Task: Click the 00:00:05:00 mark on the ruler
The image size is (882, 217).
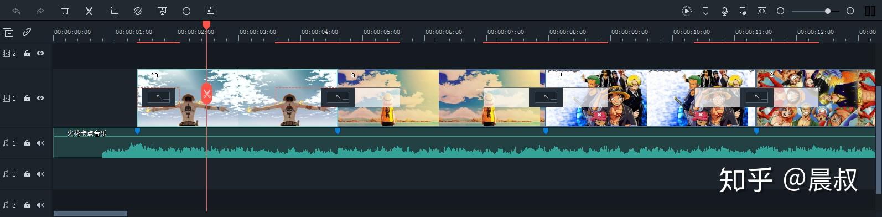Action: pos(382,32)
